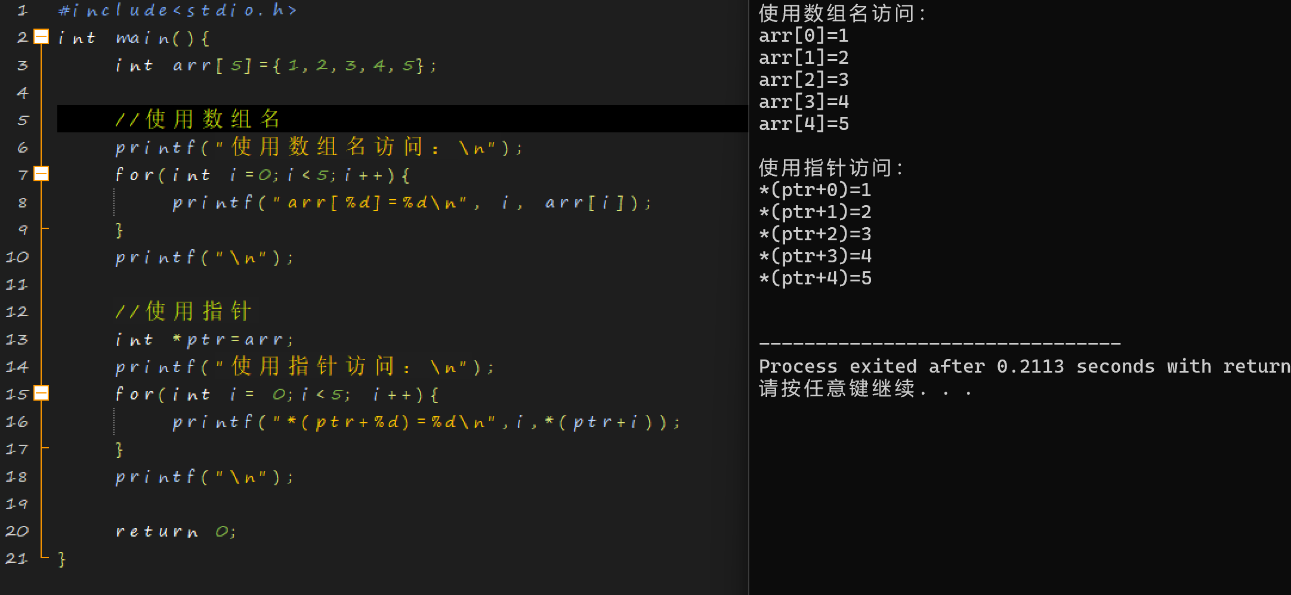Click console output arr[4]=5
The width and height of the screenshot is (1291, 595).
pos(804,124)
